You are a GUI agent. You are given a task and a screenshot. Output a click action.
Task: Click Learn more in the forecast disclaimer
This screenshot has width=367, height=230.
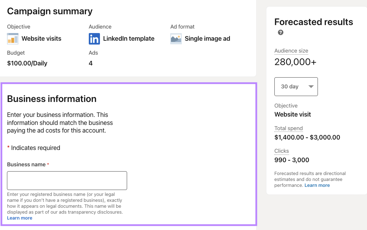[x=317, y=185]
